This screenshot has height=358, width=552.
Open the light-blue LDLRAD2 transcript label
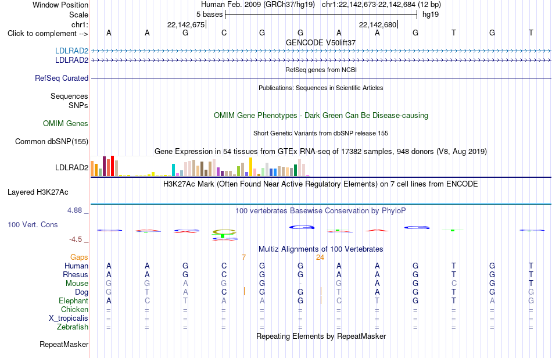point(71,51)
